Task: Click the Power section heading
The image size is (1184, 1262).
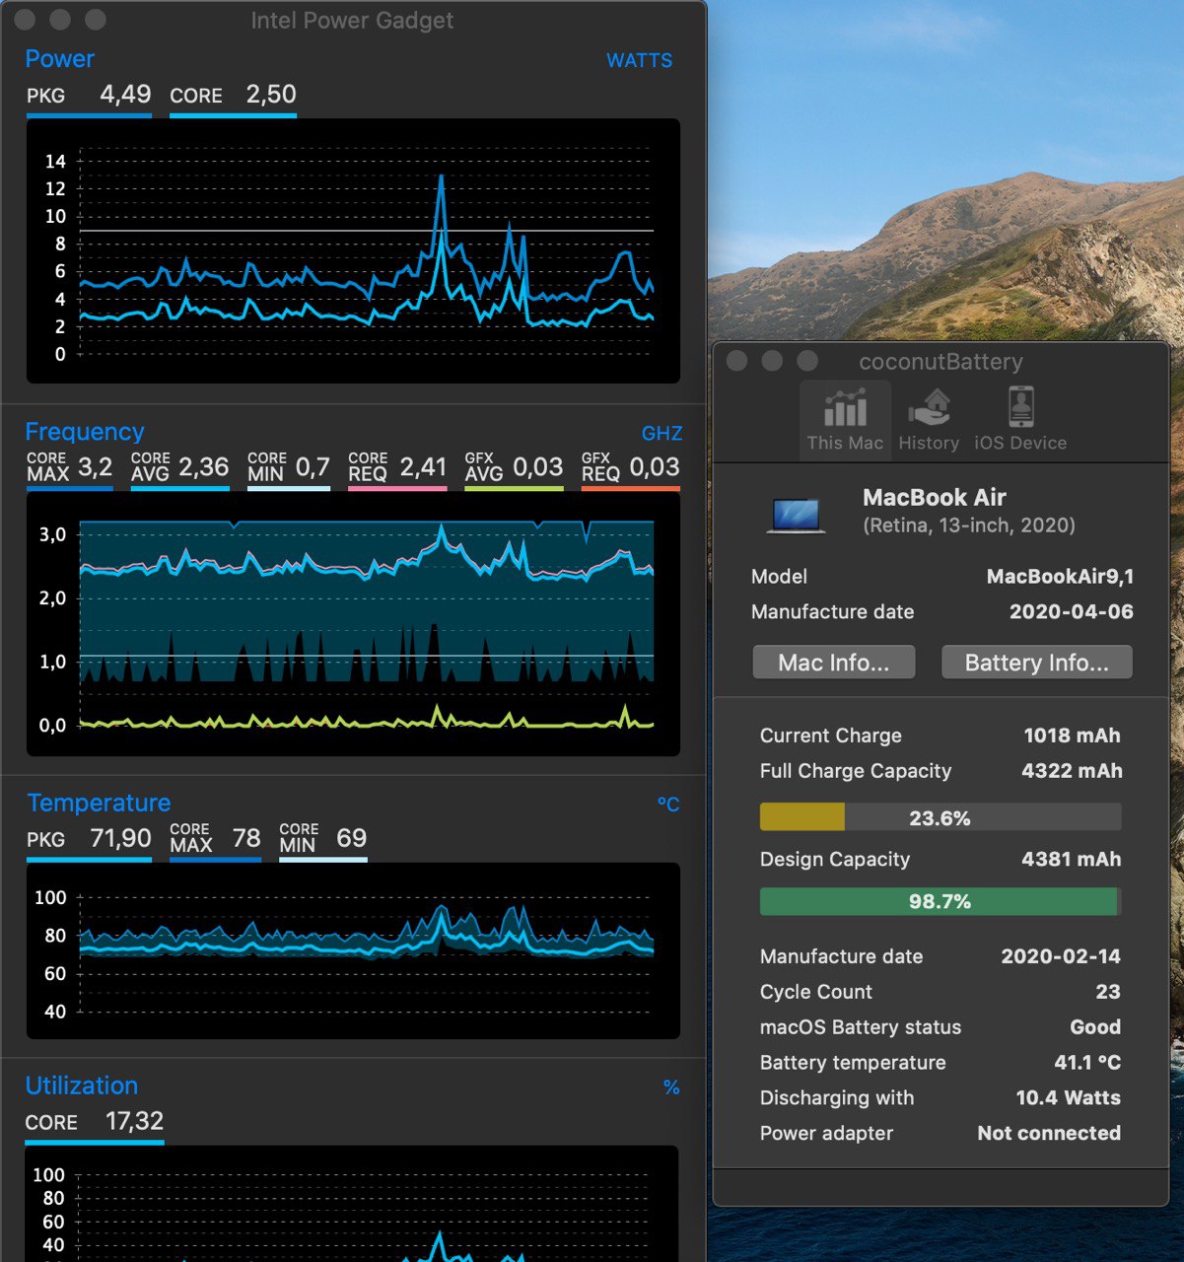Action: click(x=60, y=59)
